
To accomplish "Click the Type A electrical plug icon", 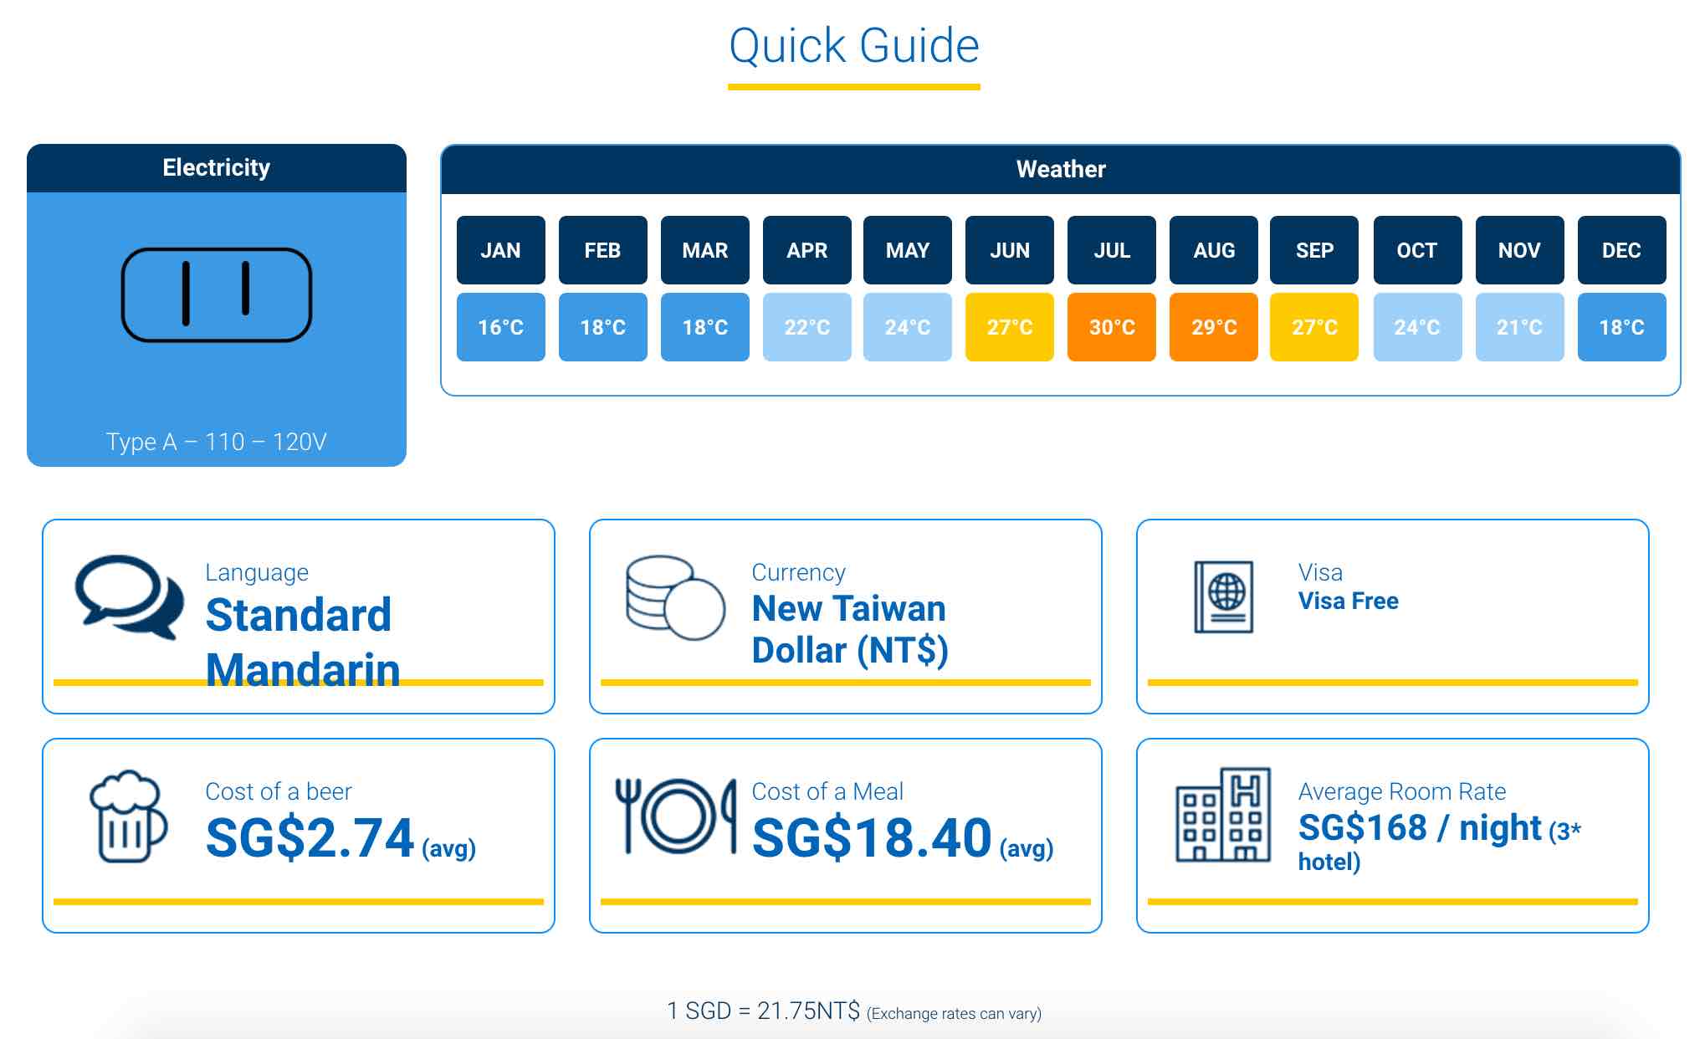I will (x=216, y=294).
